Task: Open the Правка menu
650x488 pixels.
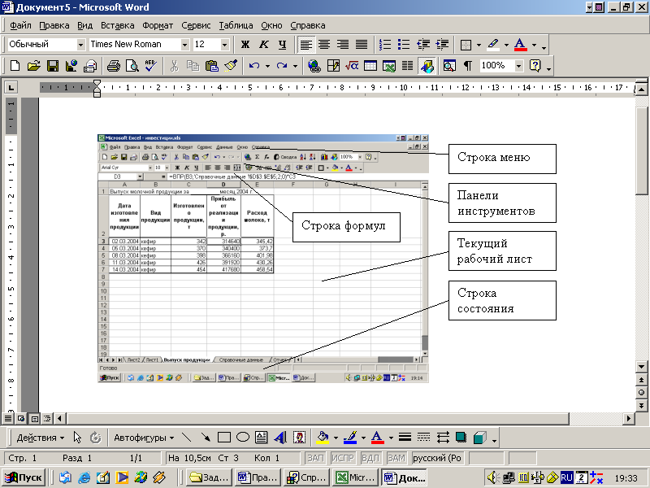Action: pyautogui.click(x=54, y=25)
